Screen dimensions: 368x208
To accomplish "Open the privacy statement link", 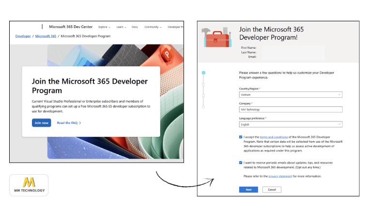I will 280,176.
